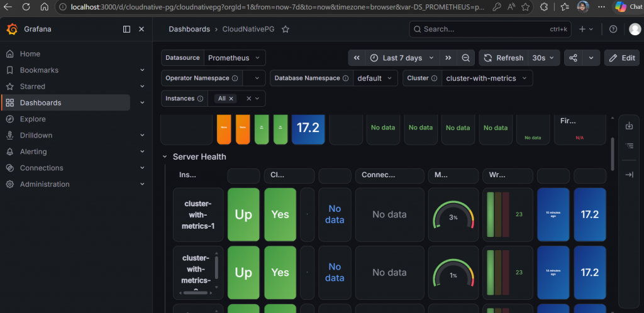Screen dimensions: 644x313
Task: Remove the All instances tag
Action: pyautogui.click(x=231, y=99)
